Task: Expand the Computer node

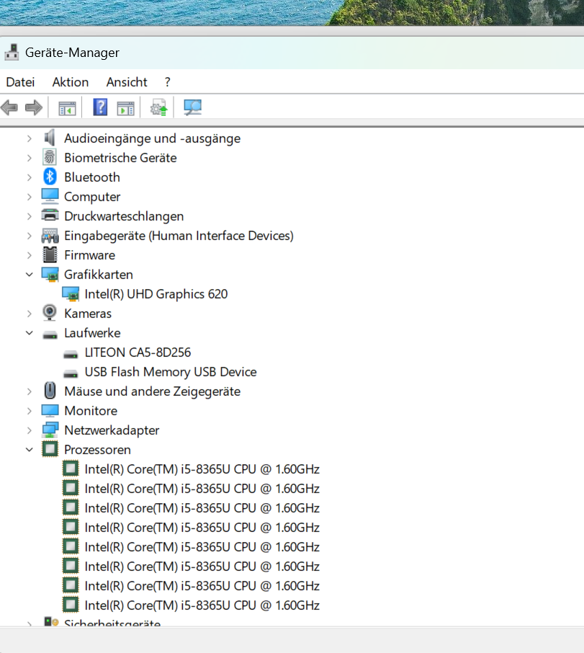Action: coord(29,197)
